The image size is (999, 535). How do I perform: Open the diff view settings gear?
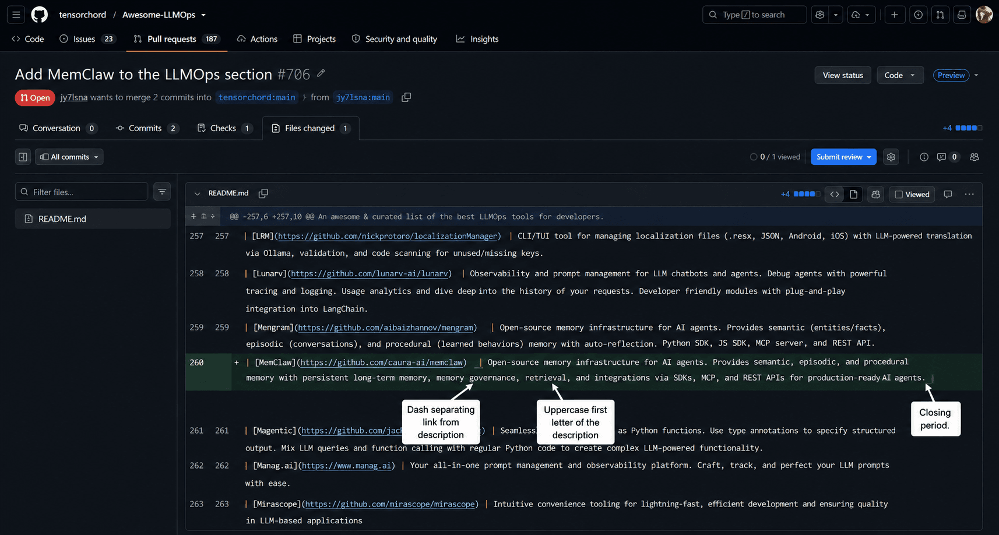click(x=891, y=157)
